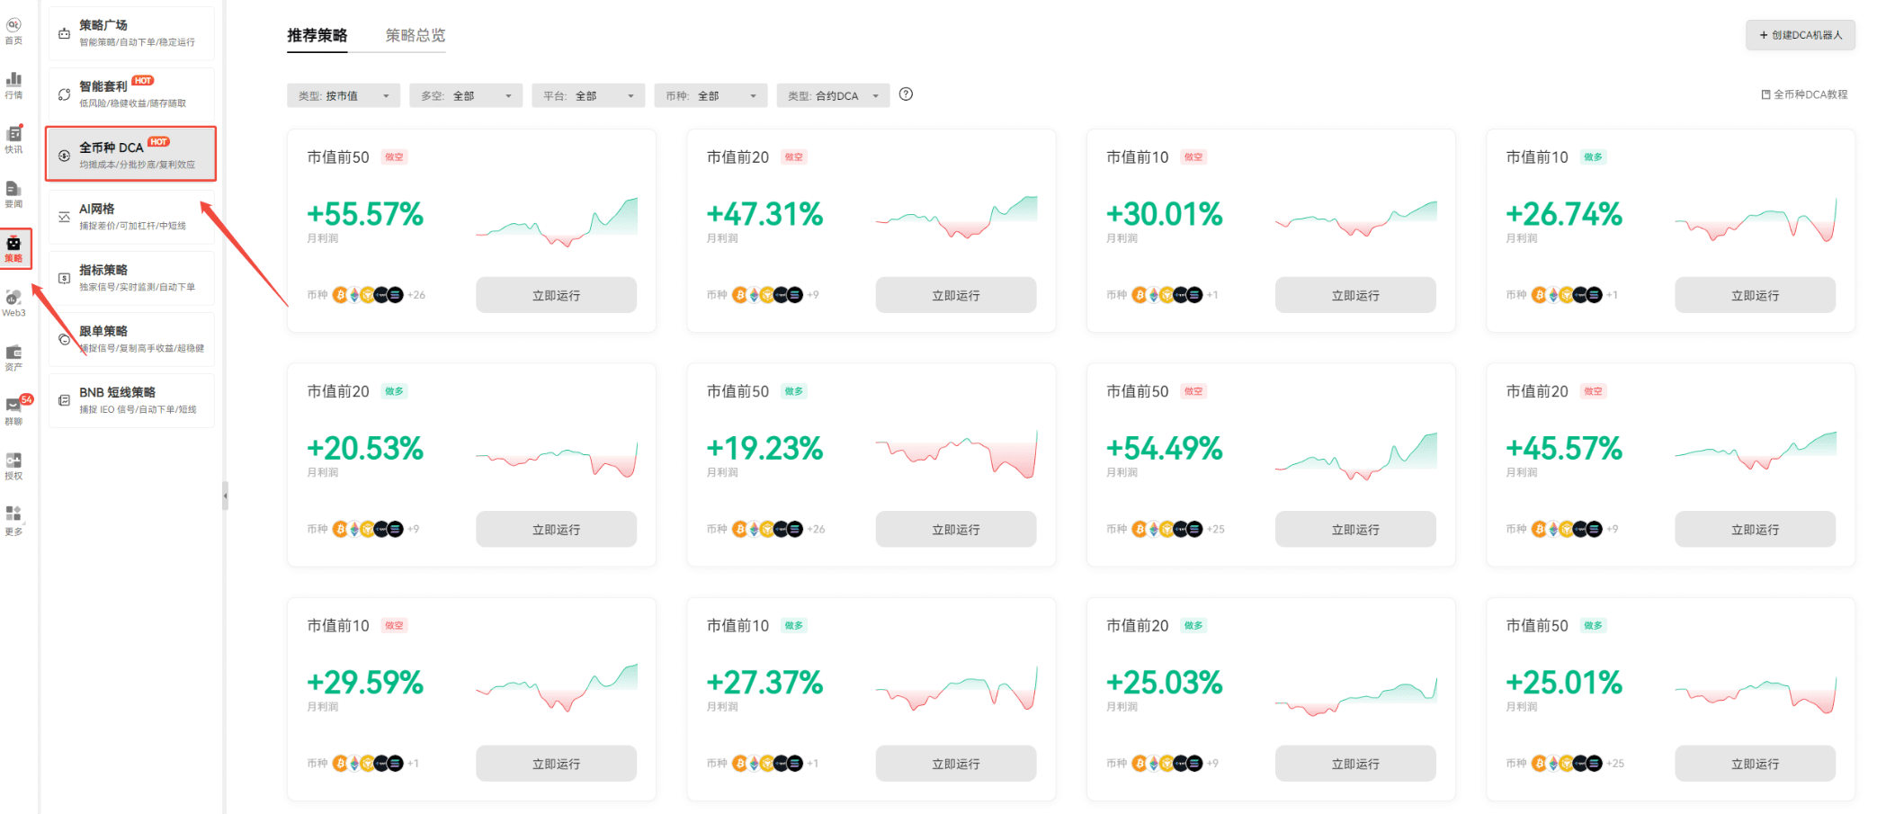Select the 推荐策略 tab
Viewport: 1895px width, 814px height.
pyautogui.click(x=317, y=36)
